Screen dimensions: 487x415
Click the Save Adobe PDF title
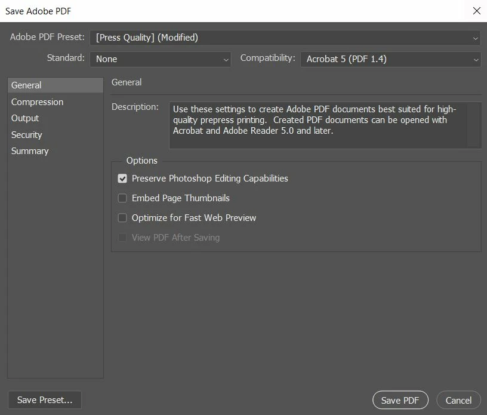[x=38, y=11]
